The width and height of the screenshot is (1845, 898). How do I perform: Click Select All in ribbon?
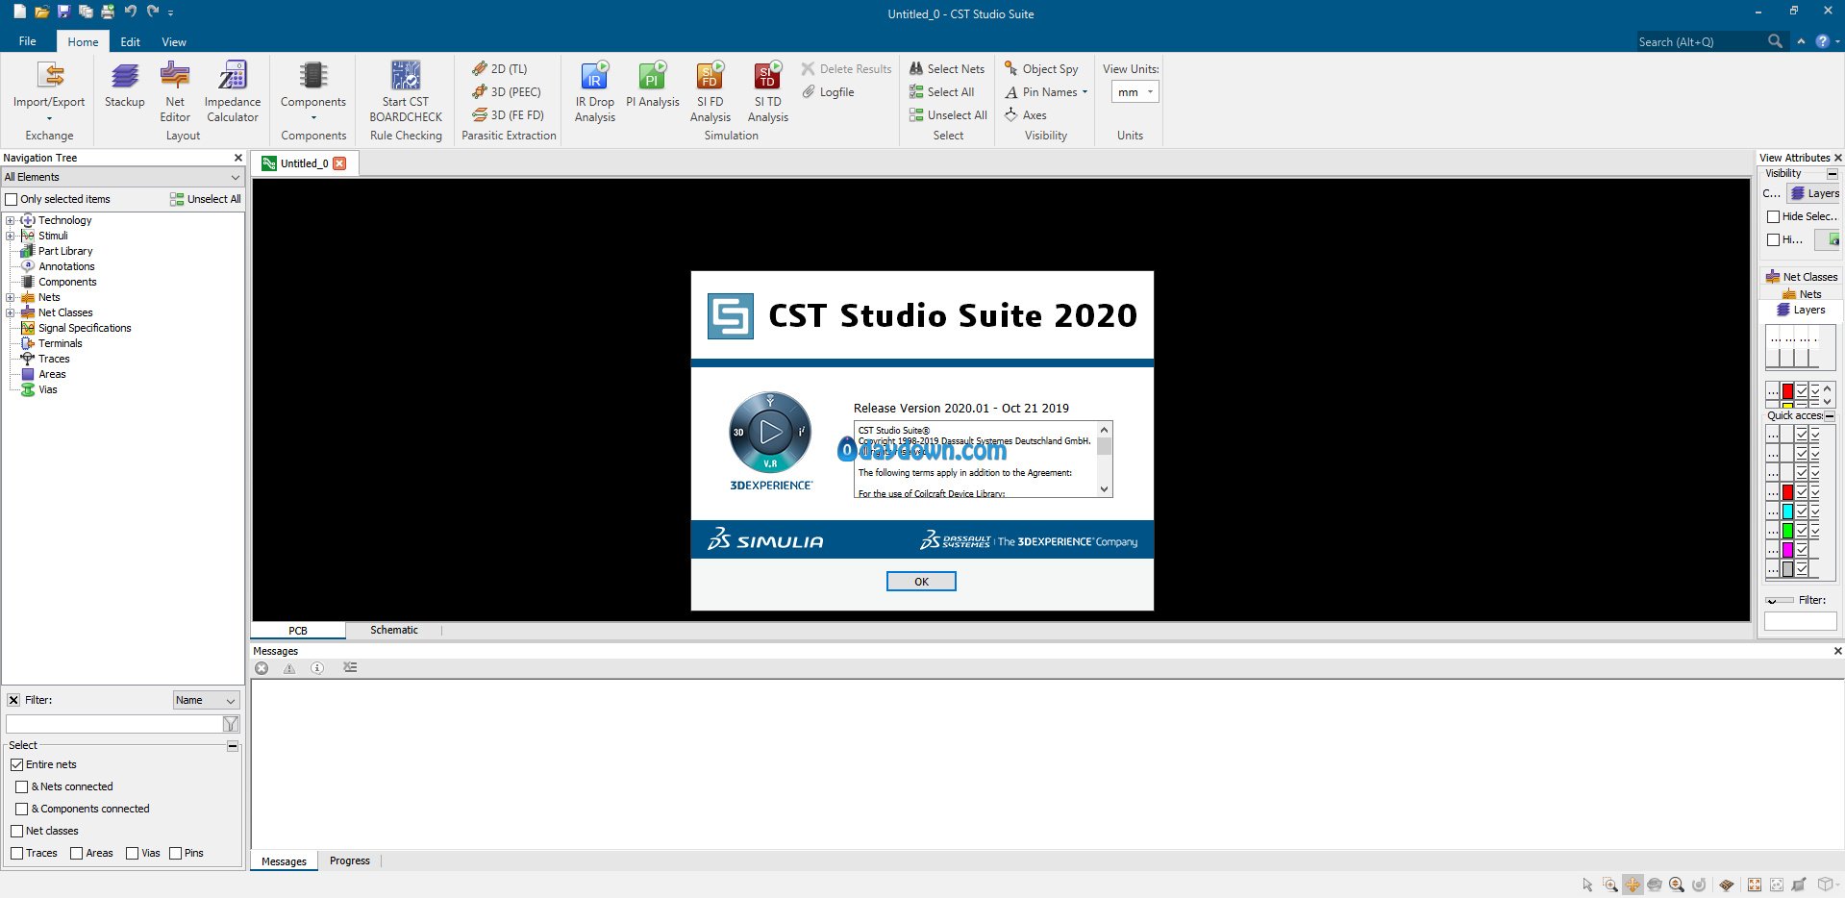pos(942,92)
